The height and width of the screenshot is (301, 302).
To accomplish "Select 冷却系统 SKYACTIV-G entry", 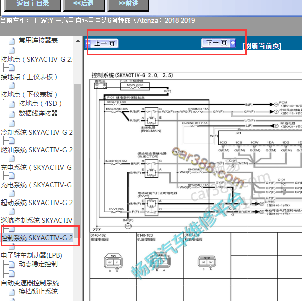I will [x=37, y=132].
